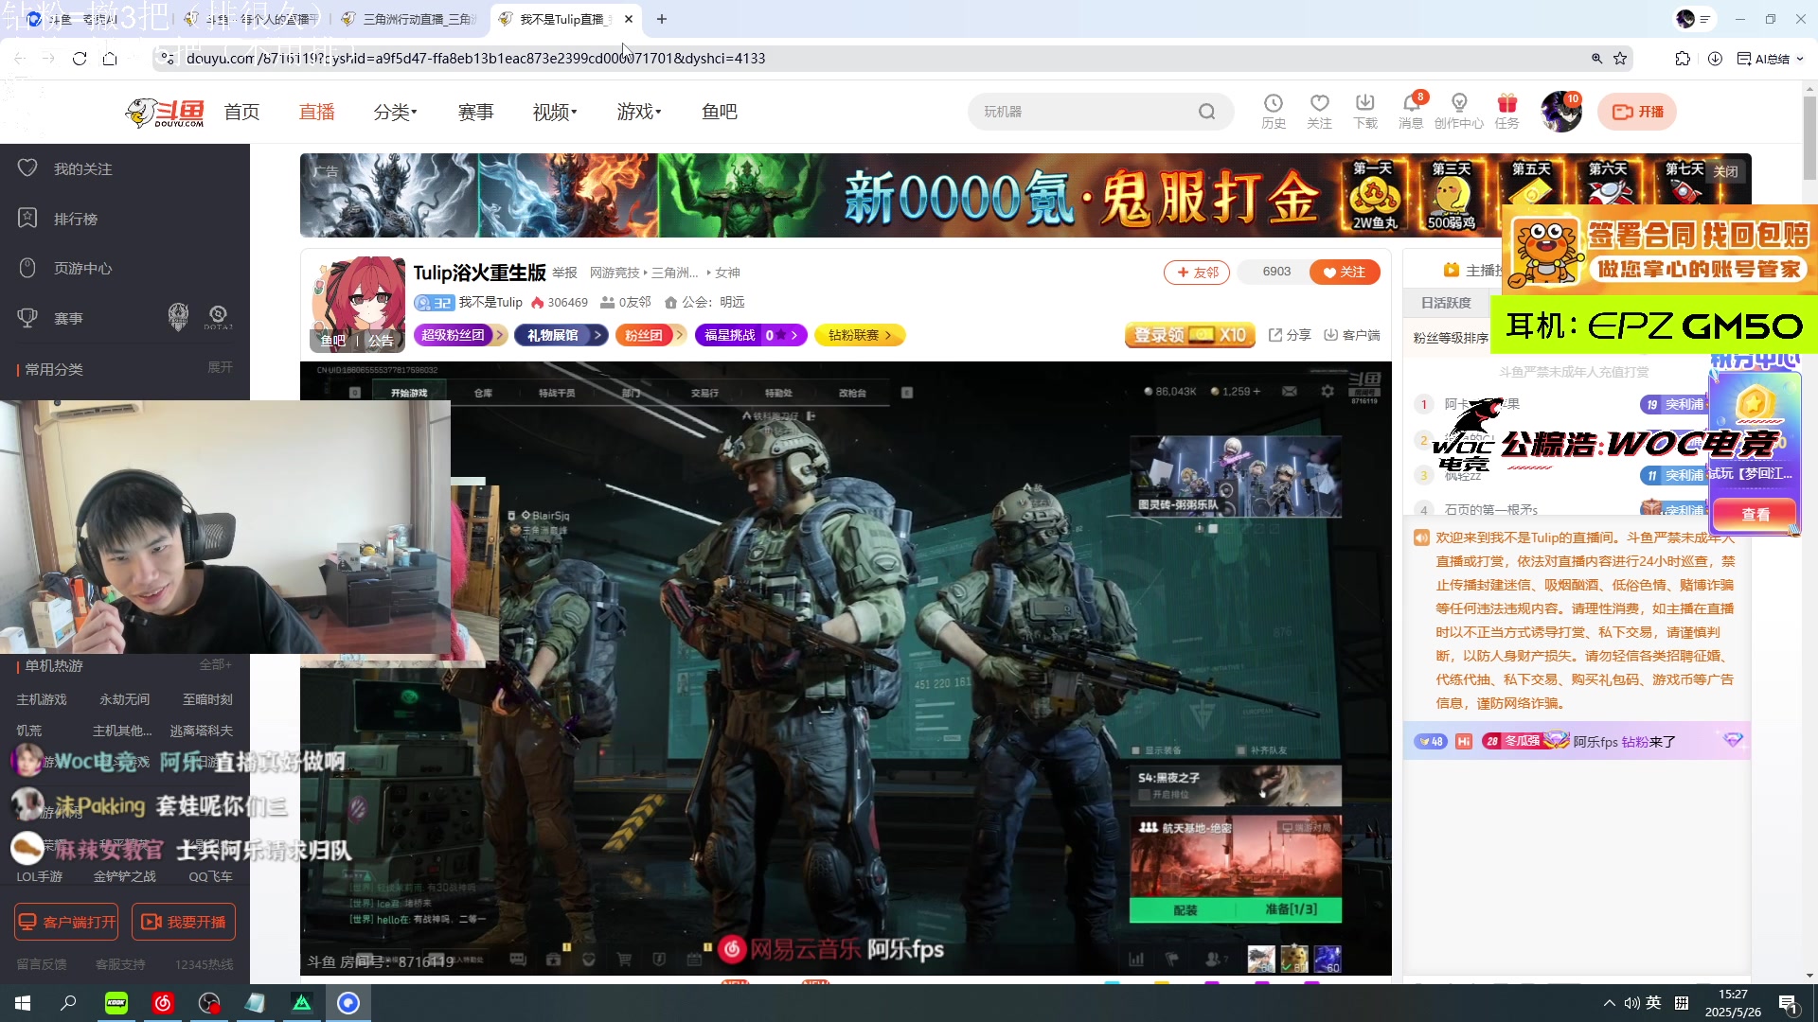Expand the 游戏 dropdown menu

click(x=639, y=112)
